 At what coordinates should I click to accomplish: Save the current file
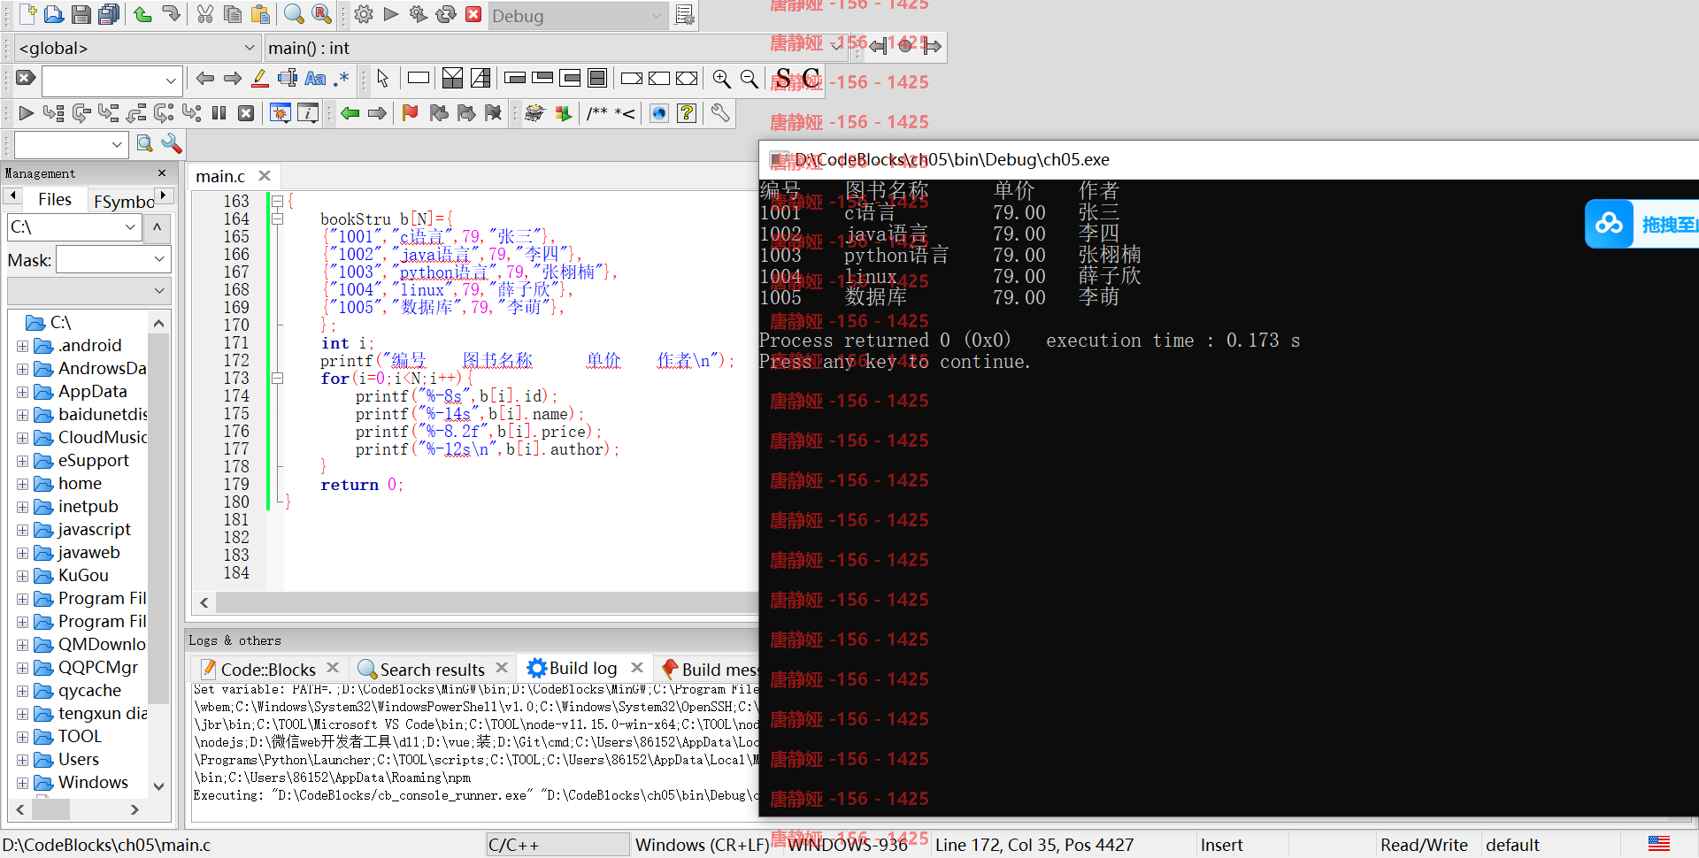click(x=81, y=14)
